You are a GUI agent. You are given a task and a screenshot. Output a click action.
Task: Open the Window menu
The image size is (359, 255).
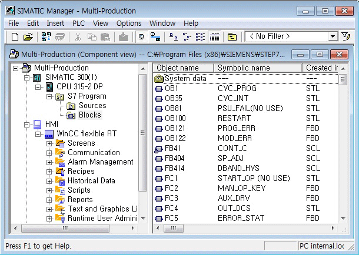coord(162,24)
